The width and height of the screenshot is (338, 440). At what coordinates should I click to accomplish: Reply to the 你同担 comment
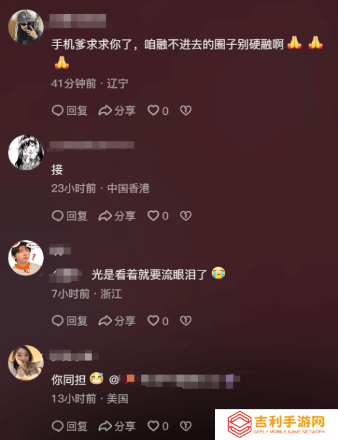(x=69, y=426)
